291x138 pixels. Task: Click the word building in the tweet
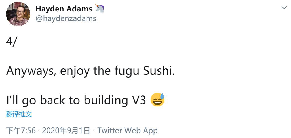coord(106,101)
